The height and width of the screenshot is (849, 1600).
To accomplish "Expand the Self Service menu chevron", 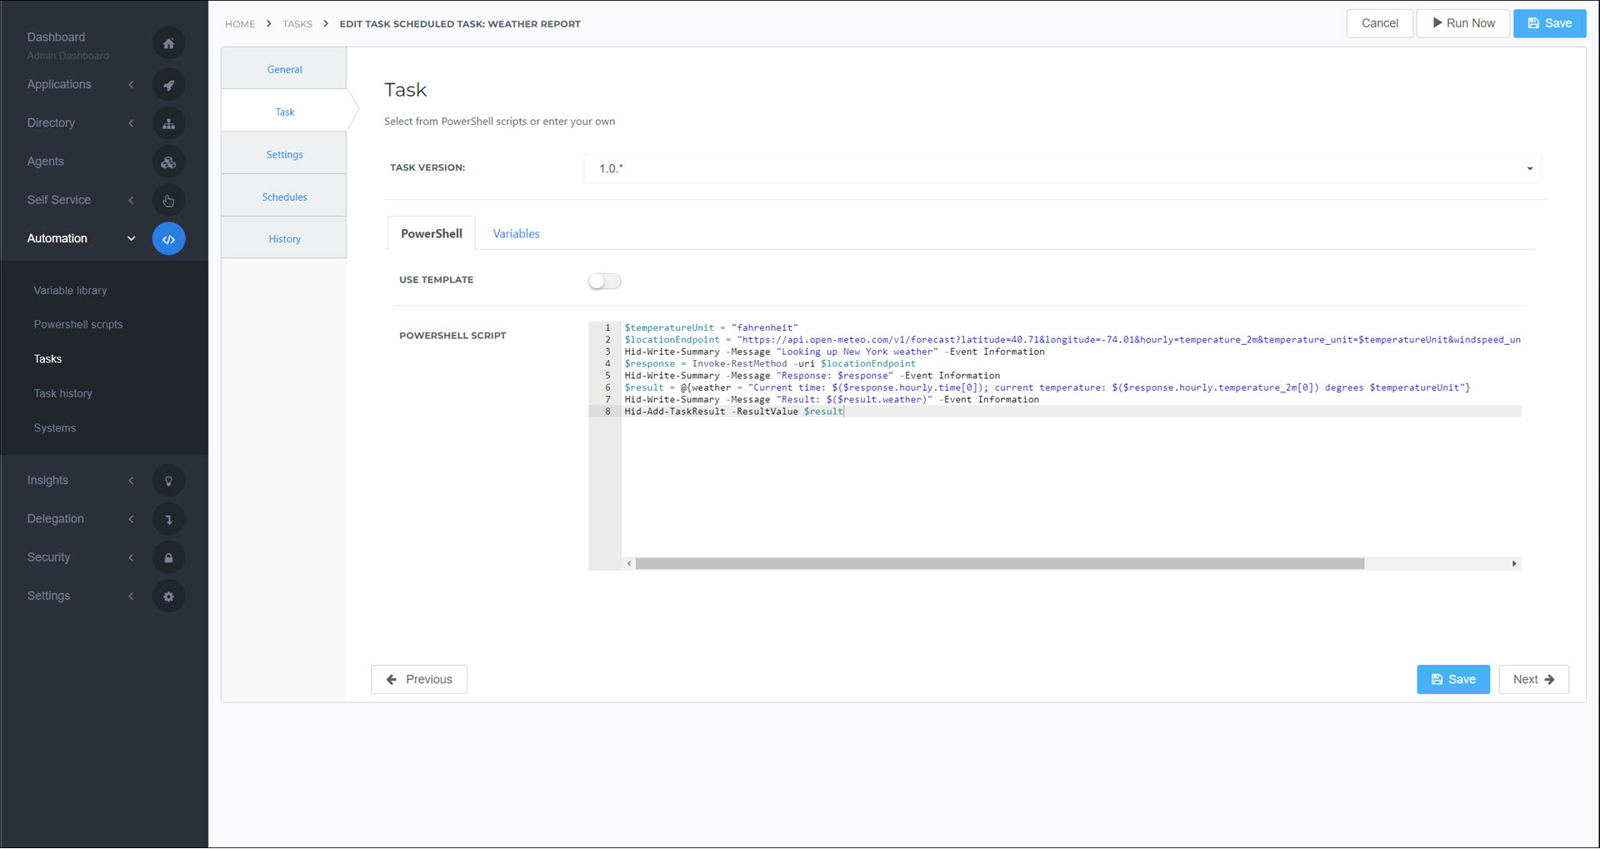I will [131, 200].
